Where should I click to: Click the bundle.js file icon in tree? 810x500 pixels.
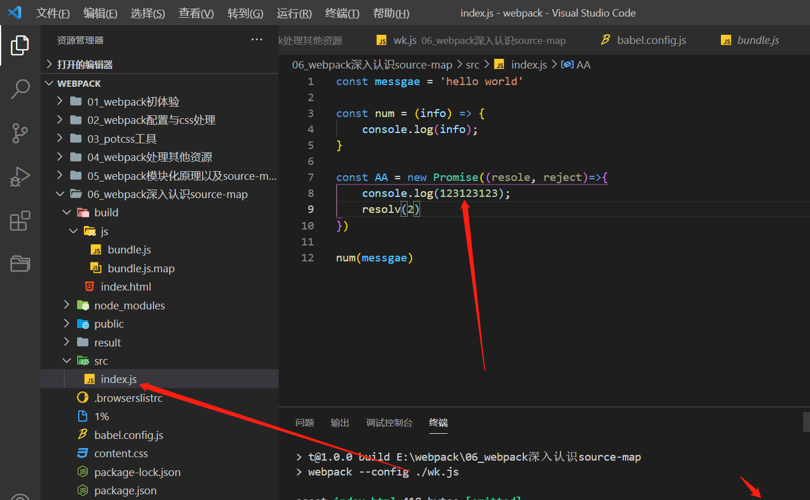tap(96, 250)
